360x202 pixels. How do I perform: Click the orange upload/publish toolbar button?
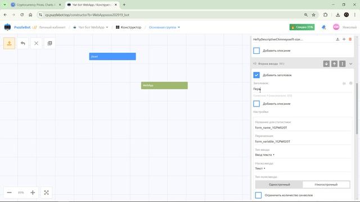click(9, 43)
